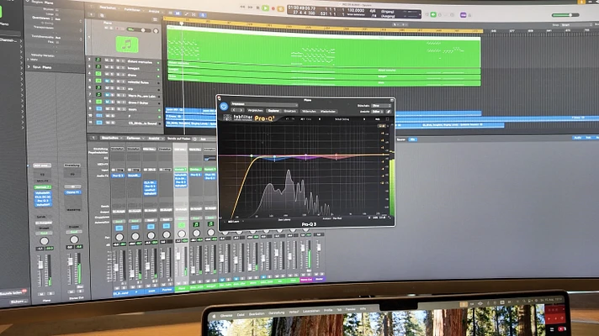This screenshot has height=336, width=599.
Task: Click Wiederholen in the plugin header
Action: pos(328,112)
